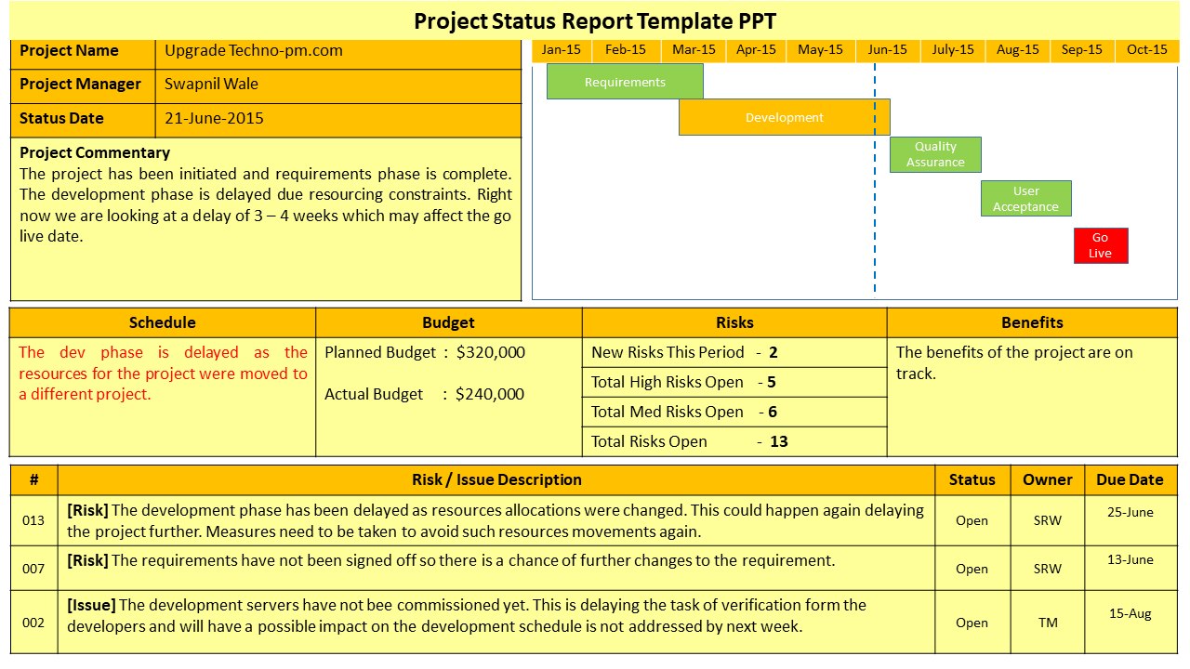Click the Total Risks Open value of 13
The image size is (1190, 669).
tap(777, 441)
